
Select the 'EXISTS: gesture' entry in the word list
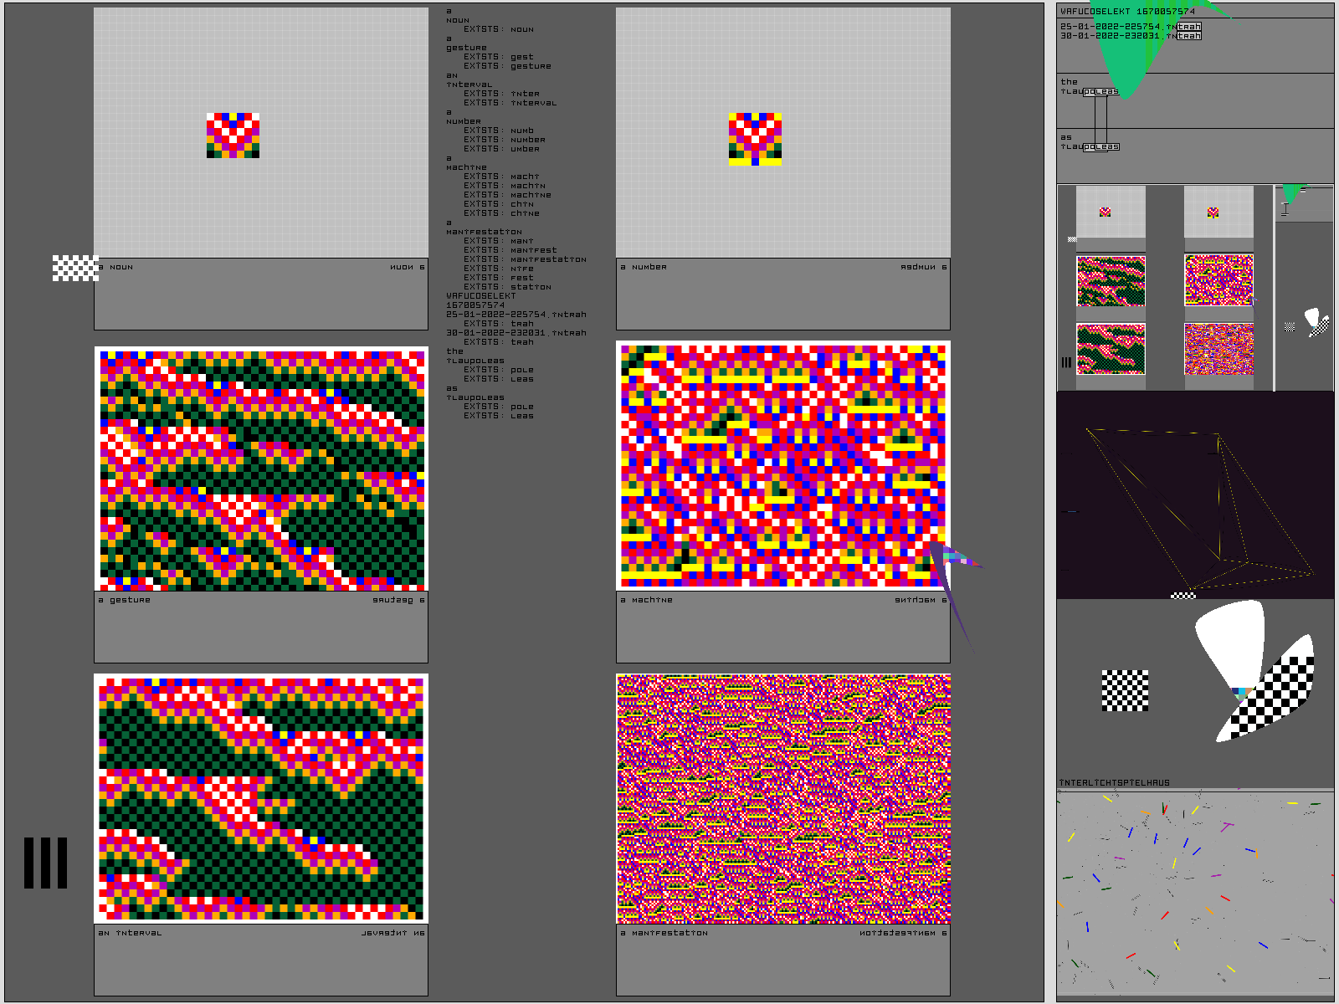tap(508, 66)
